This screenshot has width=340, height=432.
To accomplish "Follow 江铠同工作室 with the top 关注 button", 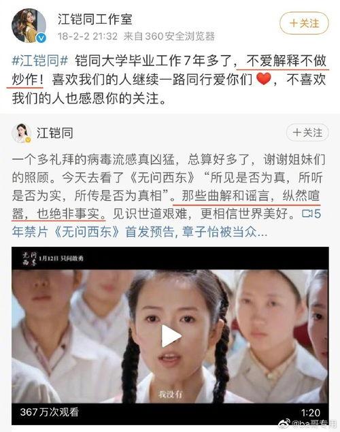I will tap(304, 23).
